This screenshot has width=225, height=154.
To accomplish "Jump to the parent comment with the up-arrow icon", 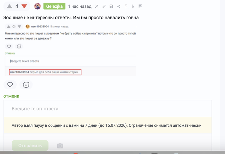I will coord(126,6).
